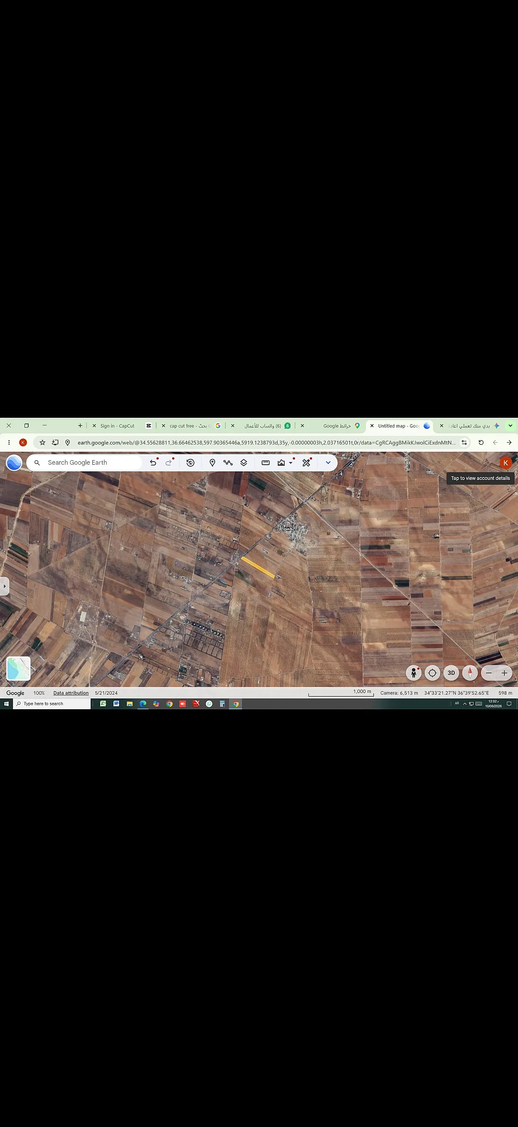Open the Data attribution link

[71, 693]
